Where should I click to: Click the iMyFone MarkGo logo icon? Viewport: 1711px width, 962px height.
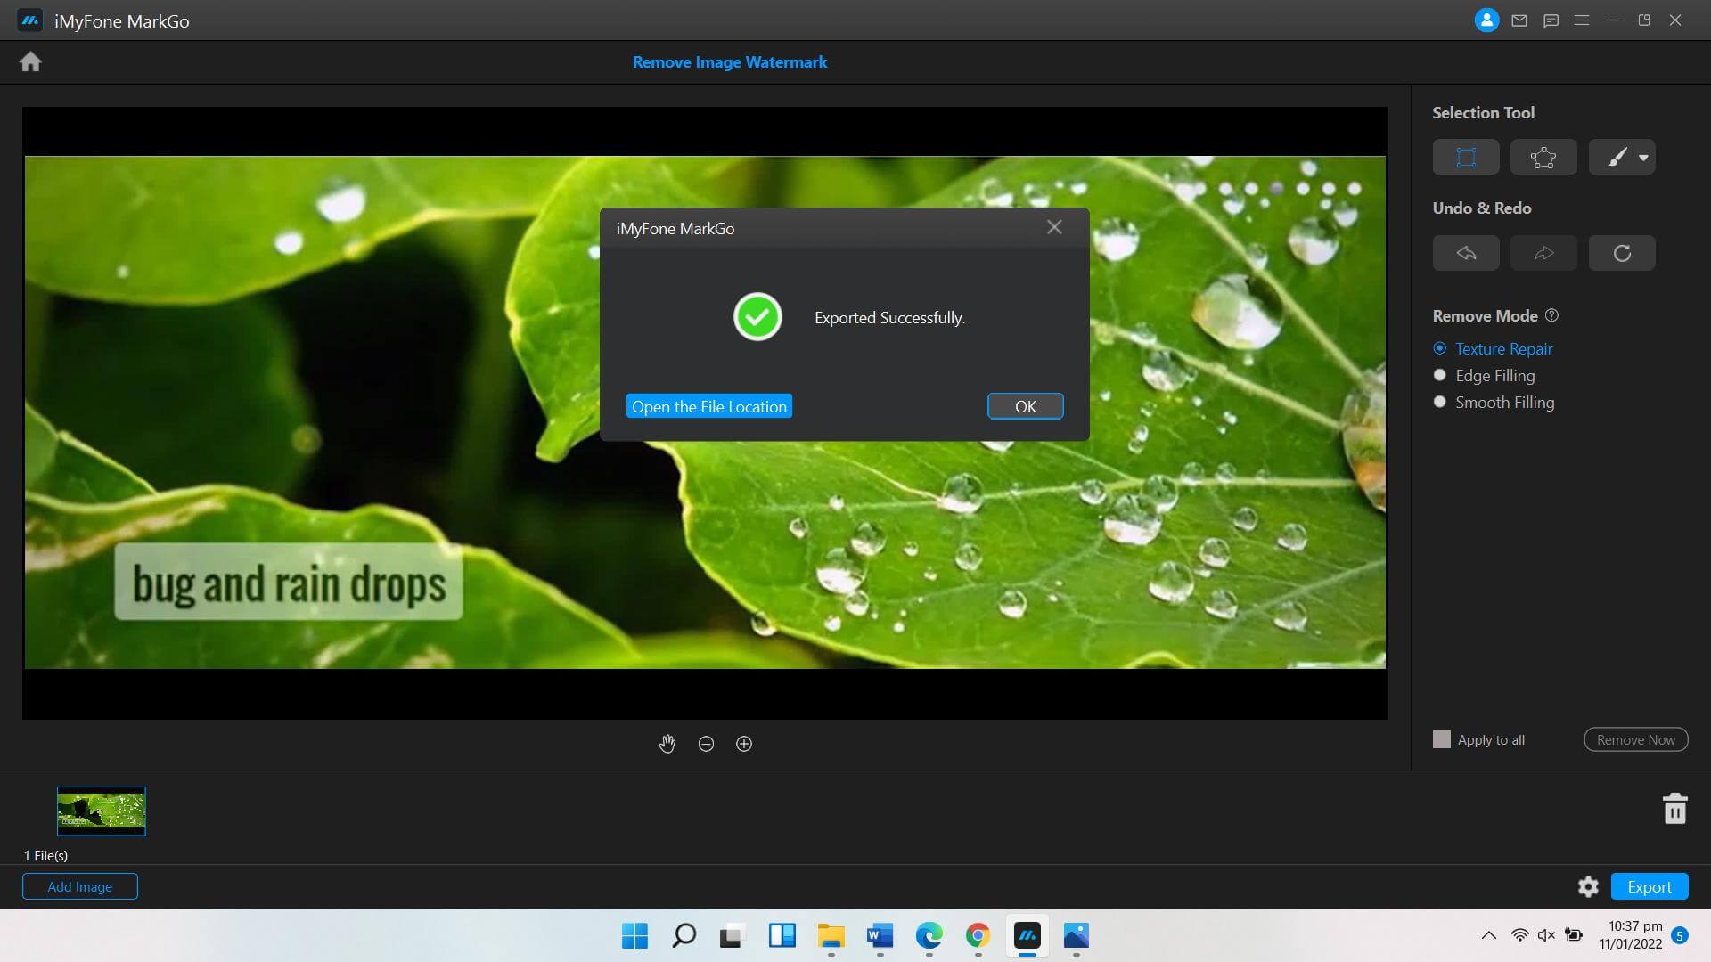click(30, 20)
